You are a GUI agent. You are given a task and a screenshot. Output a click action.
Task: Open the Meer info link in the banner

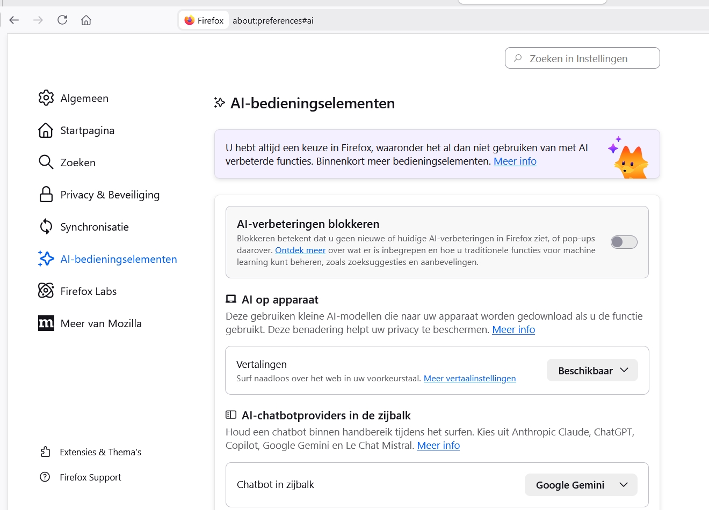click(x=515, y=161)
